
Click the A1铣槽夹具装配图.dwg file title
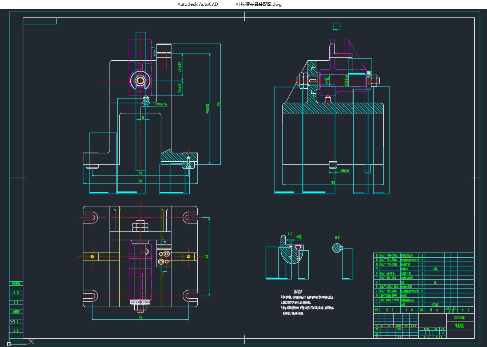pos(258,4)
